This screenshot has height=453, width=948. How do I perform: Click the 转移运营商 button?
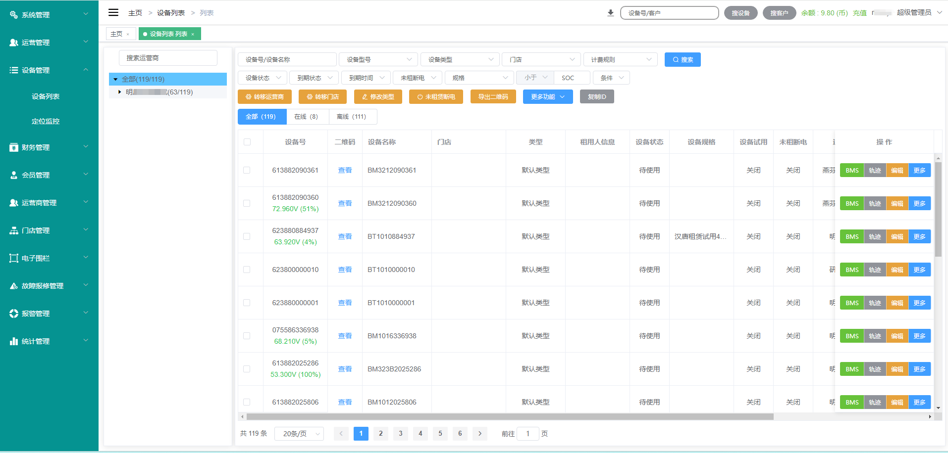(264, 97)
